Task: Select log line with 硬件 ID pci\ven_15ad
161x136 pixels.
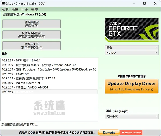Action: 49,69
